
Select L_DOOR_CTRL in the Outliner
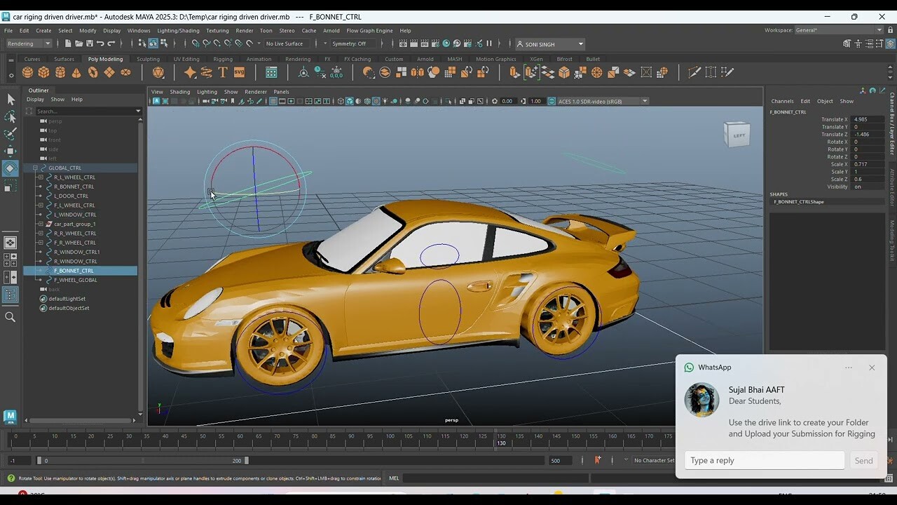[x=71, y=196]
